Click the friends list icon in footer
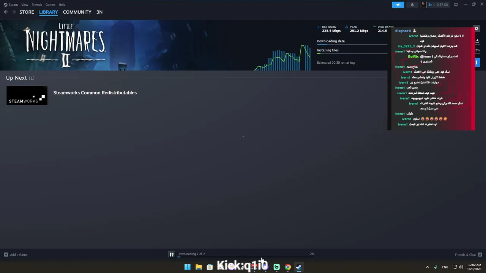This screenshot has width=486, height=273. click(x=480, y=254)
